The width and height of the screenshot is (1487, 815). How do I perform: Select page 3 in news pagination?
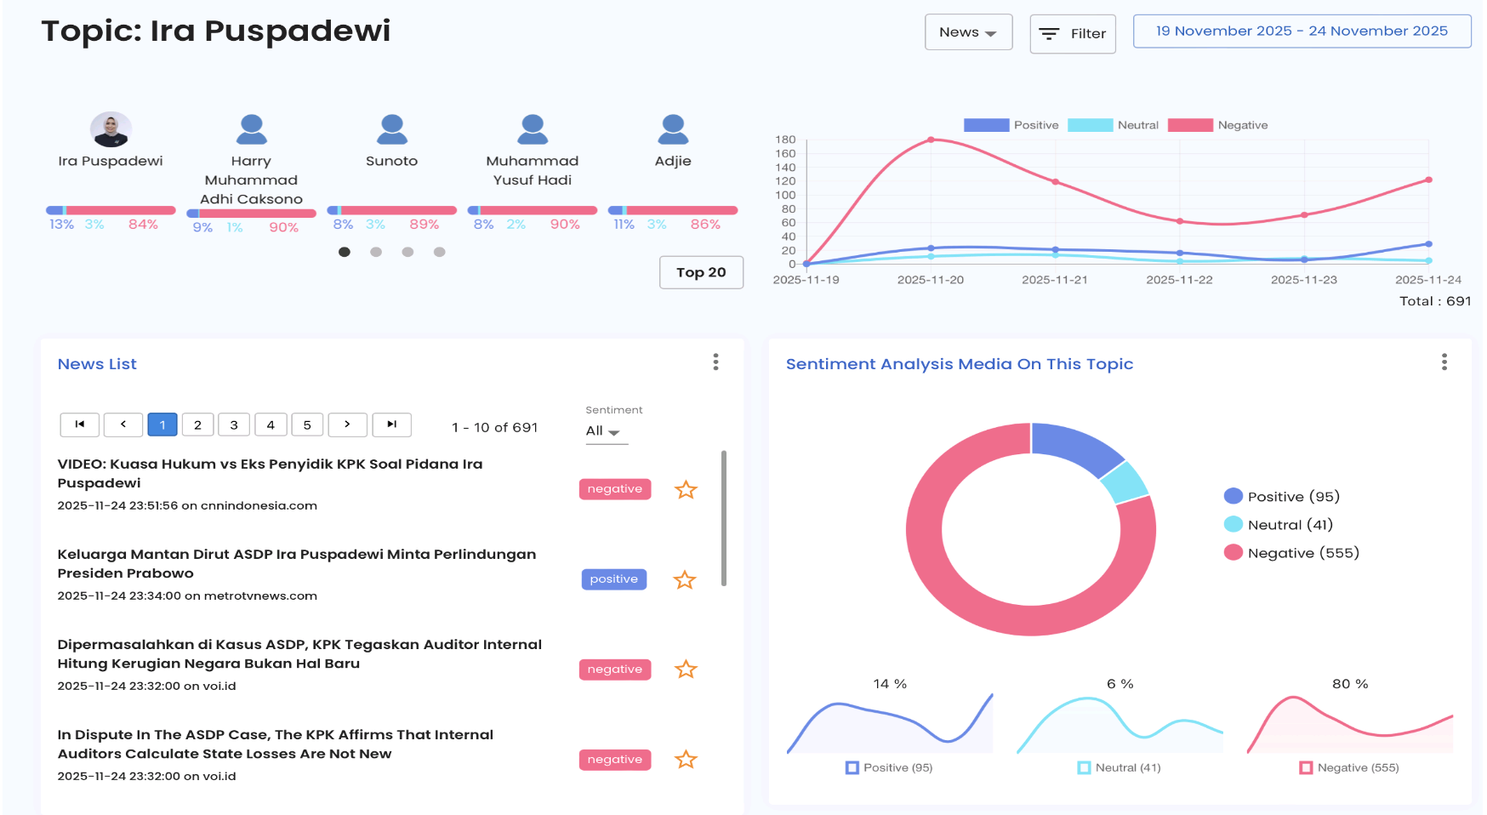[234, 425]
